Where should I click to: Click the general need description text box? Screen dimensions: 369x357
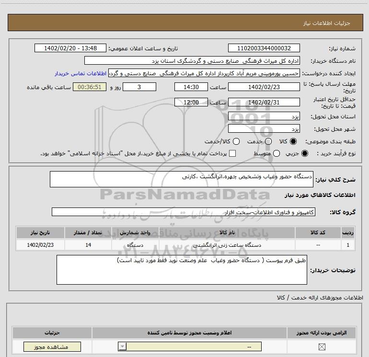(x=182, y=179)
